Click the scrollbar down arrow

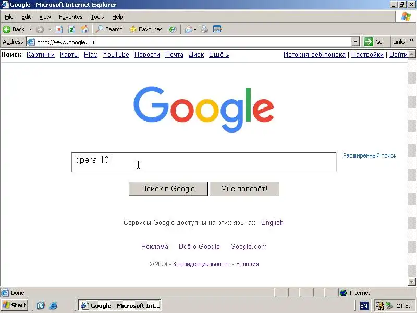click(411, 281)
